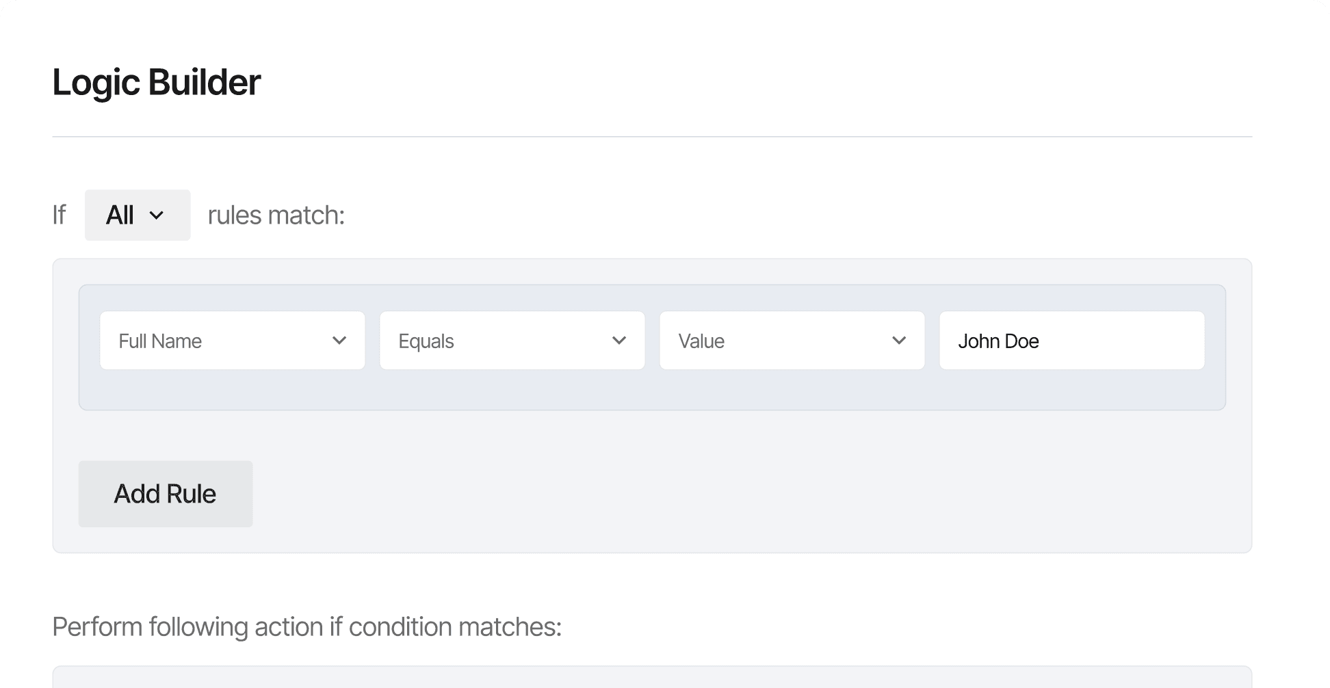The image size is (1330, 688).
Task: Click the chevron in Value selector
Action: click(899, 341)
